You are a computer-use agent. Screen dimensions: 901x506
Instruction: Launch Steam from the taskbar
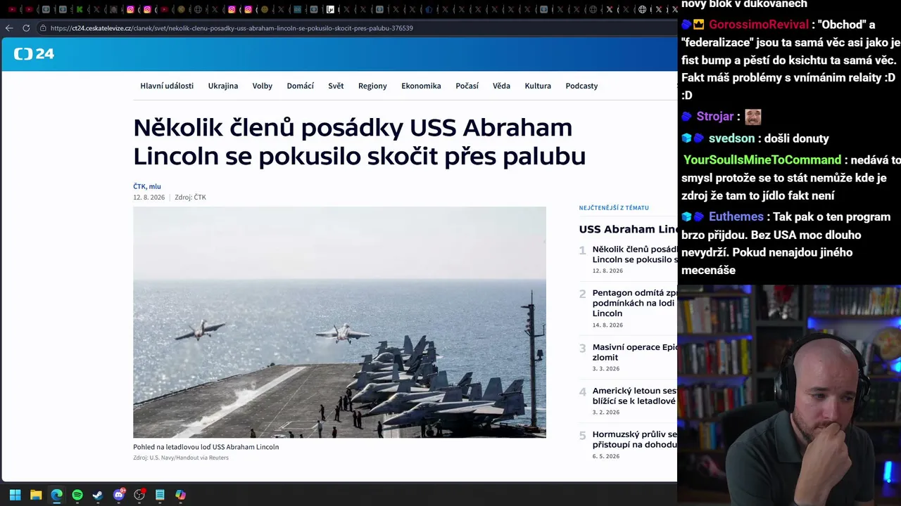[x=98, y=495]
